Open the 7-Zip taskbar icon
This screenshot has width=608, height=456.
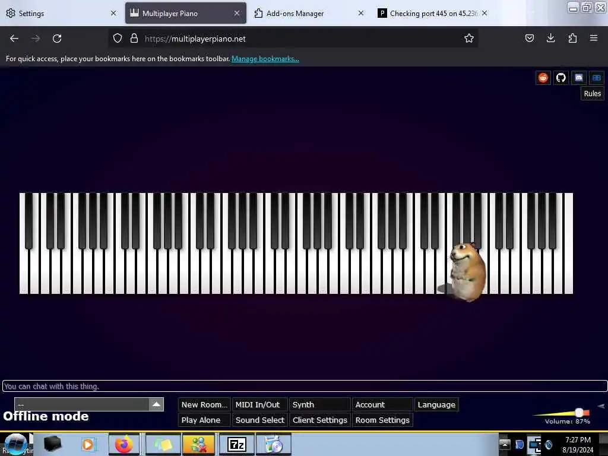click(x=237, y=444)
